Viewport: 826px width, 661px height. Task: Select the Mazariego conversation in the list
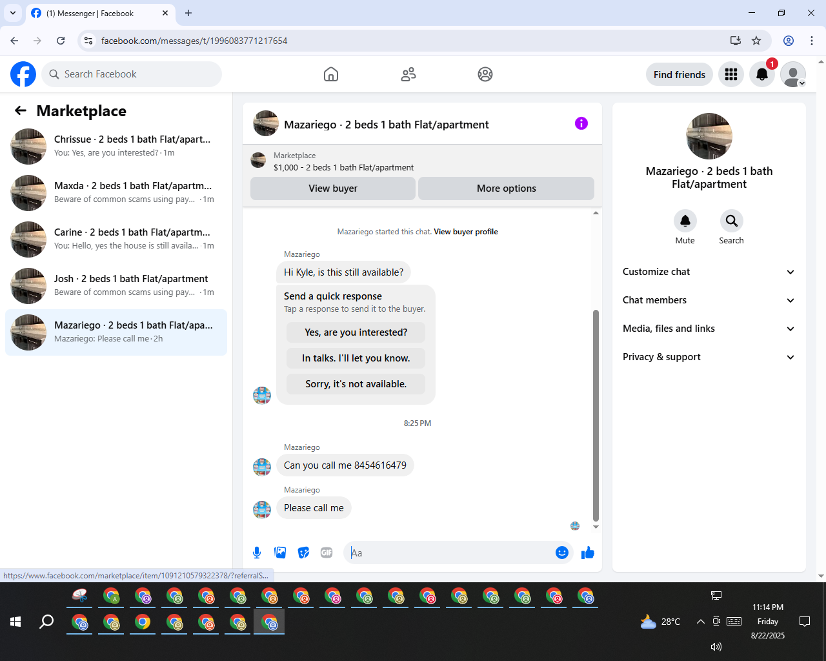[116, 332]
